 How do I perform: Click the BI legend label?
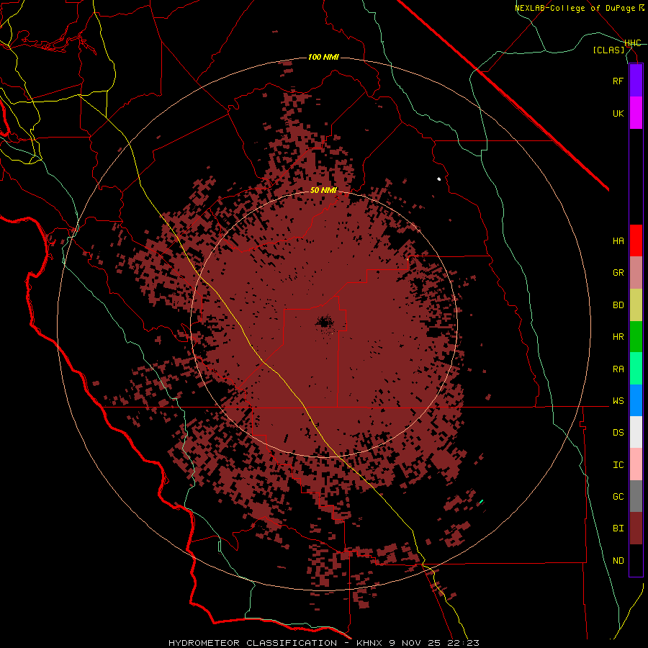point(618,528)
